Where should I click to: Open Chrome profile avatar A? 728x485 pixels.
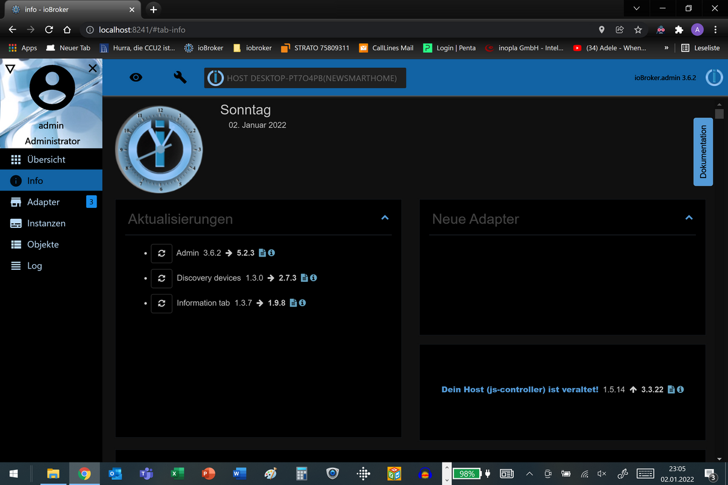pos(698,29)
